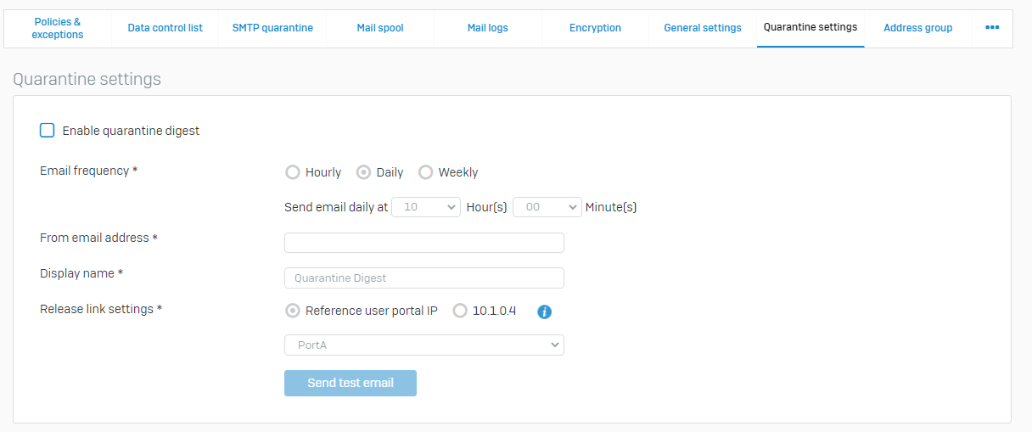Open the more tabs ellipsis menu

(x=992, y=28)
